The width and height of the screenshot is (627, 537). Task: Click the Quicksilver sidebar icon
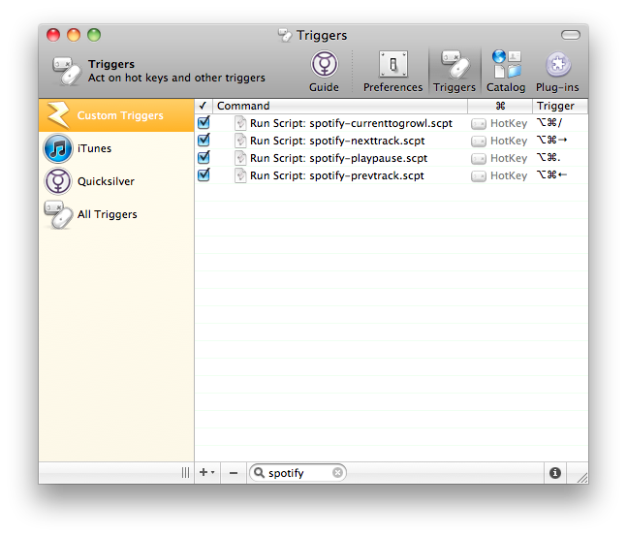pos(58,181)
